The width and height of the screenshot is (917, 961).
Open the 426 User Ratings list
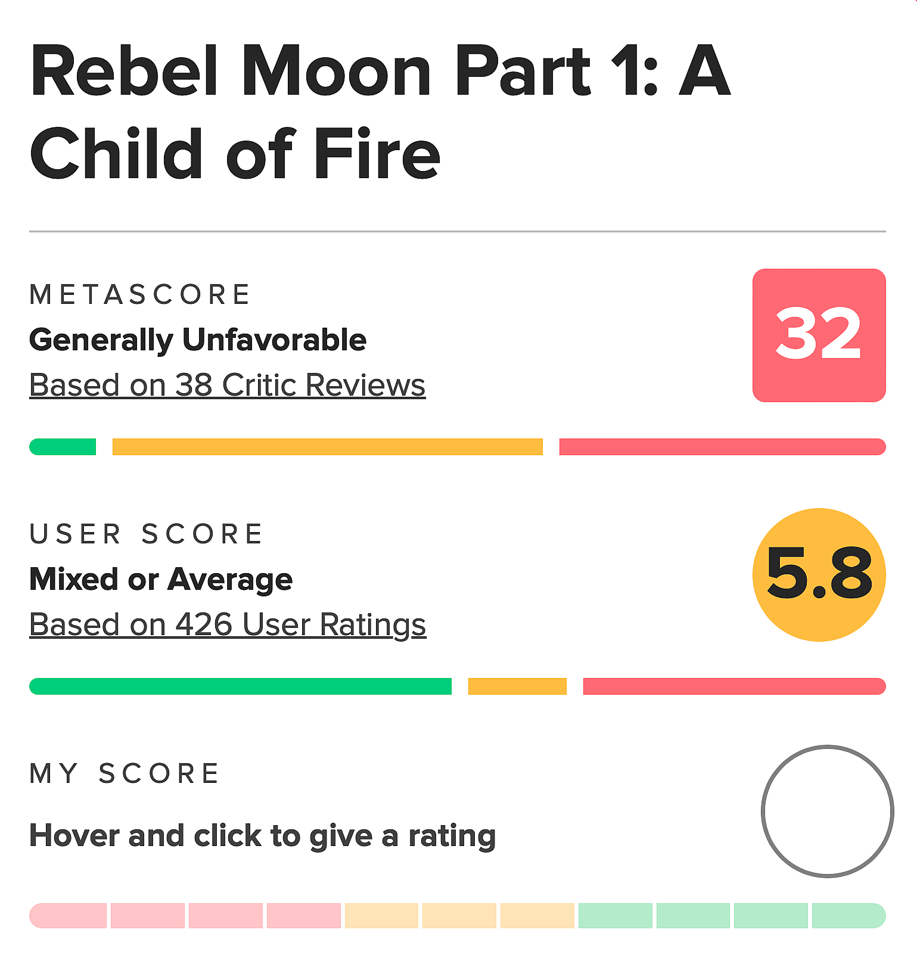coord(228,624)
